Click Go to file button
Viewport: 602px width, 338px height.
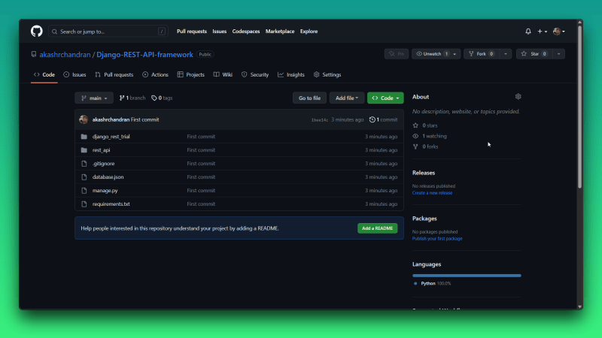(x=309, y=98)
